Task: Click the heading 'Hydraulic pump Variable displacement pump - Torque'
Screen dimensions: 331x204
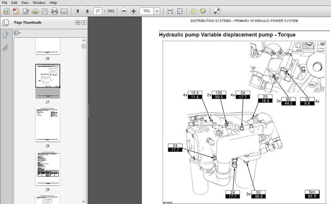Action: pyautogui.click(x=227, y=35)
